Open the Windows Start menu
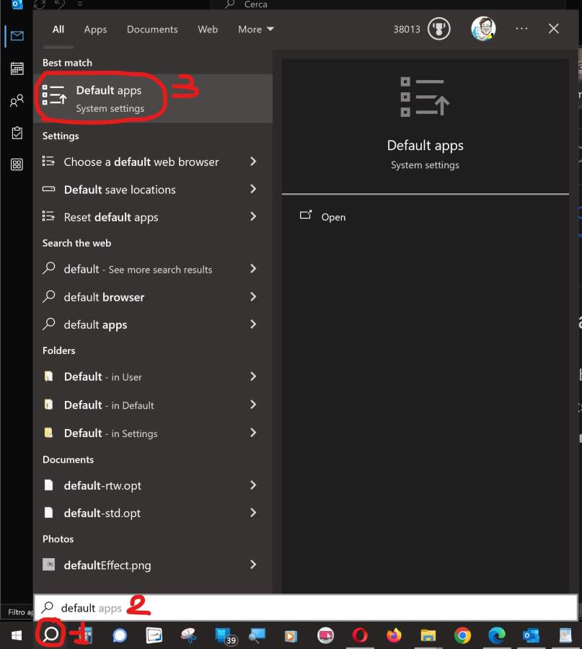582x649 pixels. coord(17,635)
